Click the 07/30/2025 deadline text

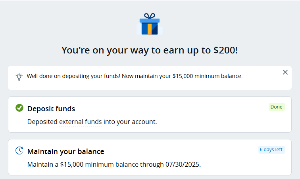click(x=182, y=164)
